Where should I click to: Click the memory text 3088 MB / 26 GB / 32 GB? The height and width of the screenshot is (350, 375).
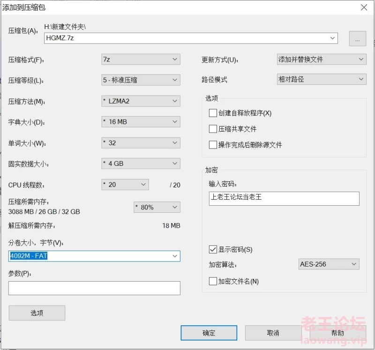click(44, 212)
